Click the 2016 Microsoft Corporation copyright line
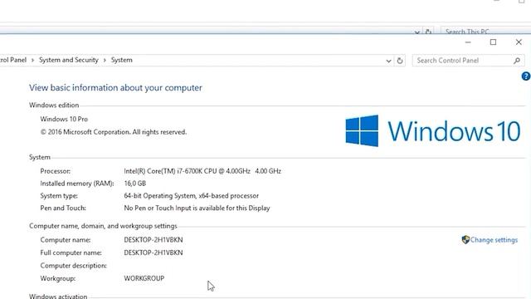Image resolution: width=531 pixels, height=299 pixels. click(x=114, y=132)
